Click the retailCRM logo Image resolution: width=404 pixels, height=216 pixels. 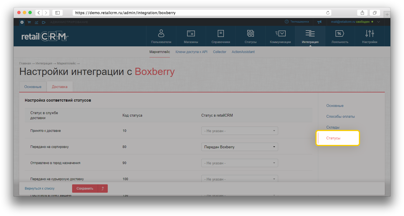point(45,36)
